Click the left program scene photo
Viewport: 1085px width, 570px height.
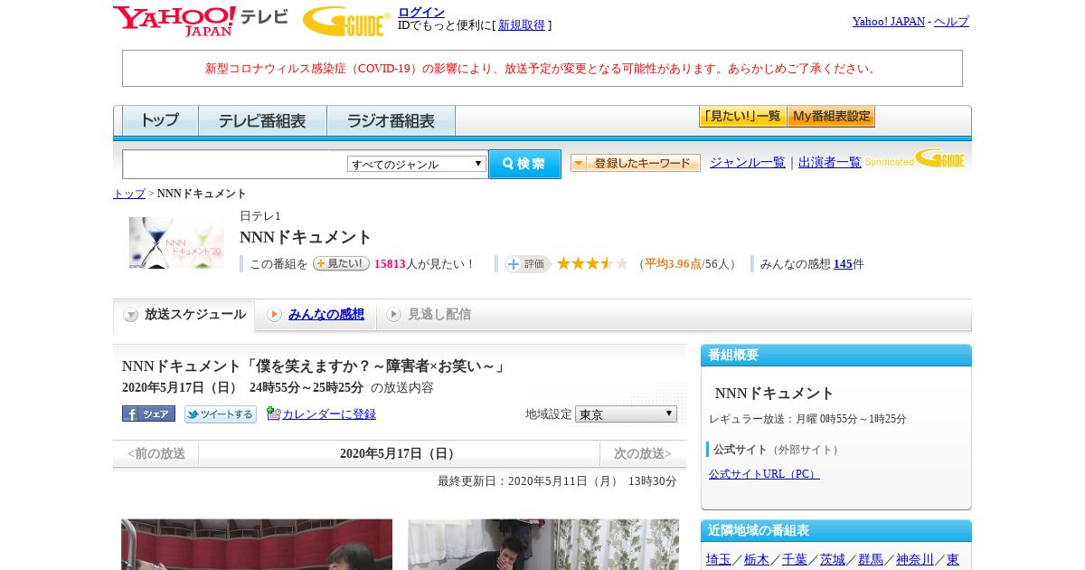(257, 545)
